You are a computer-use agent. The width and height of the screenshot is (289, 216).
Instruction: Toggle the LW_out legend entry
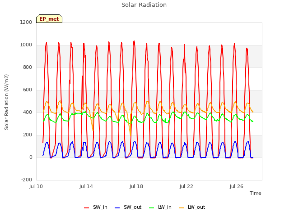coord(192,207)
